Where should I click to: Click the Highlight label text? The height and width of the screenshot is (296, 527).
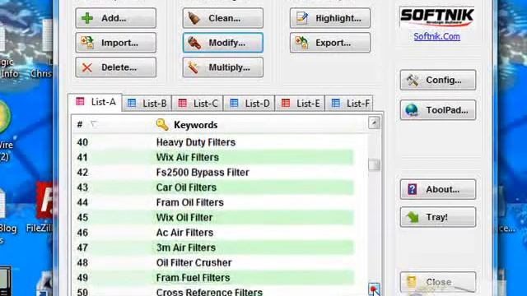pyautogui.click(x=338, y=18)
